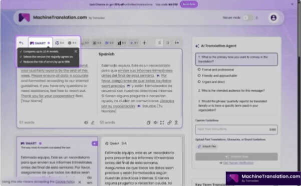
Task: Click the 55 words translation count
Action: (x=107, y=122)
